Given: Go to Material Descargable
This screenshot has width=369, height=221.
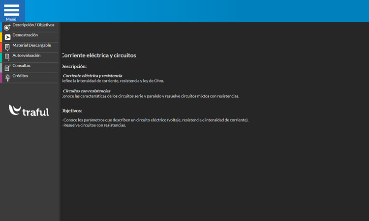Looking at the screenshot, I should click(x=31, y=45).
